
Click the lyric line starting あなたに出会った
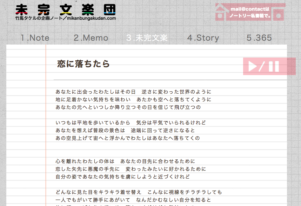133,92
